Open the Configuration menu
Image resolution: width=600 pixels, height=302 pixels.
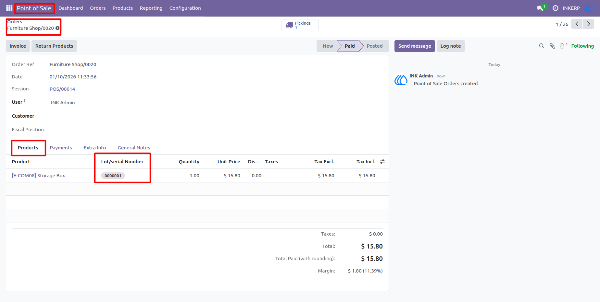(x=185, y=8)
